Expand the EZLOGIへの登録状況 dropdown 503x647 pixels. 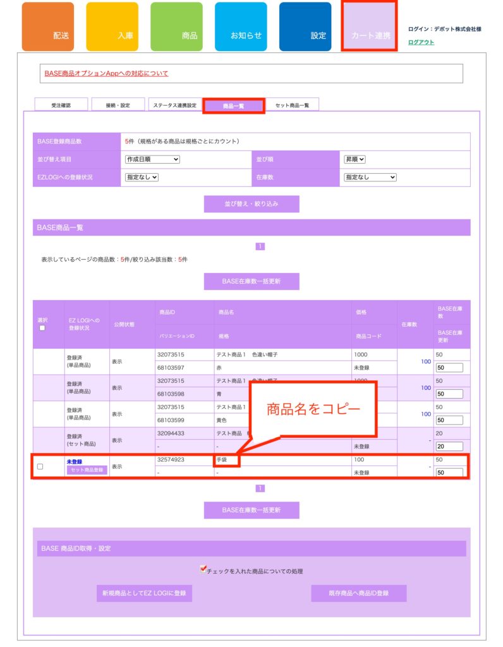coord(142,178)
